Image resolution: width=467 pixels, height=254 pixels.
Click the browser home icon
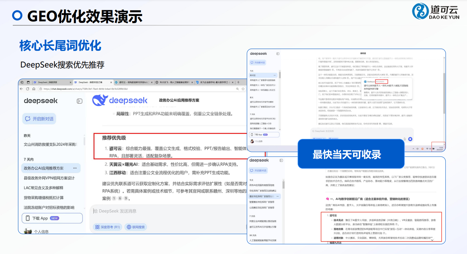click(x=34, y=89)
